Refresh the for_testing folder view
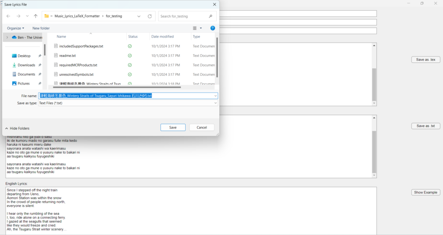Image resolution: width=443 pixels, height=235 pixels. pyautogui.click(x=150, y=16)
